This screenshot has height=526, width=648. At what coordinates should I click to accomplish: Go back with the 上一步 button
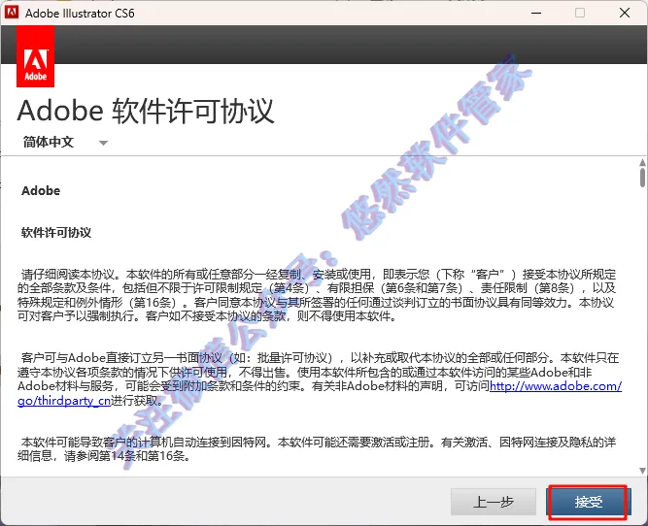click(x=494, y=502)
